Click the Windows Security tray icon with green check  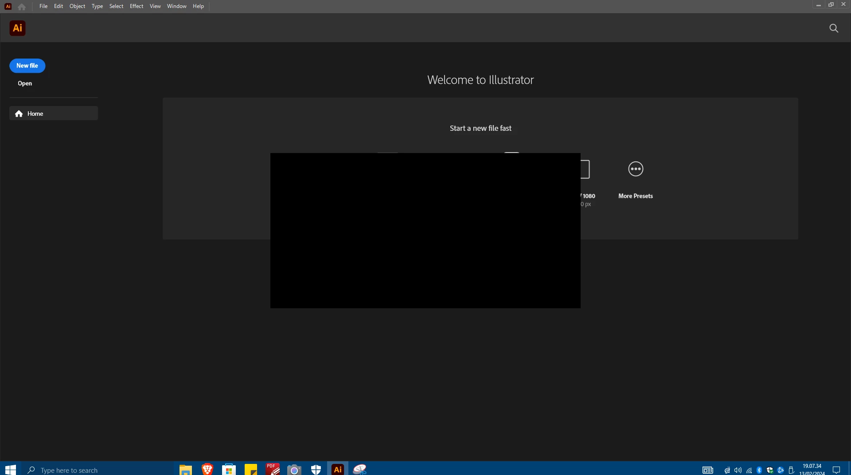click(770, 470)
